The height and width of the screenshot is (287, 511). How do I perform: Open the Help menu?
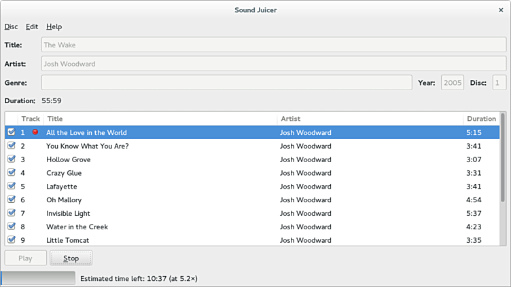[54, 26]
